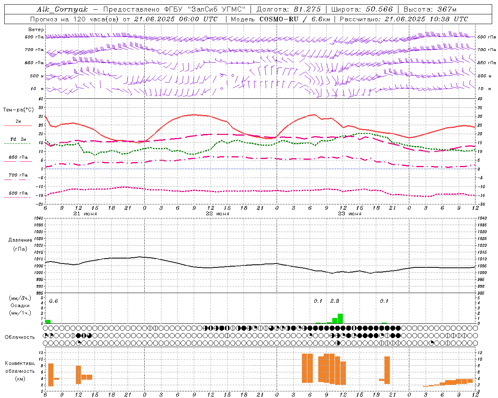Click the Давление panel label

click(x=20, y=240)
